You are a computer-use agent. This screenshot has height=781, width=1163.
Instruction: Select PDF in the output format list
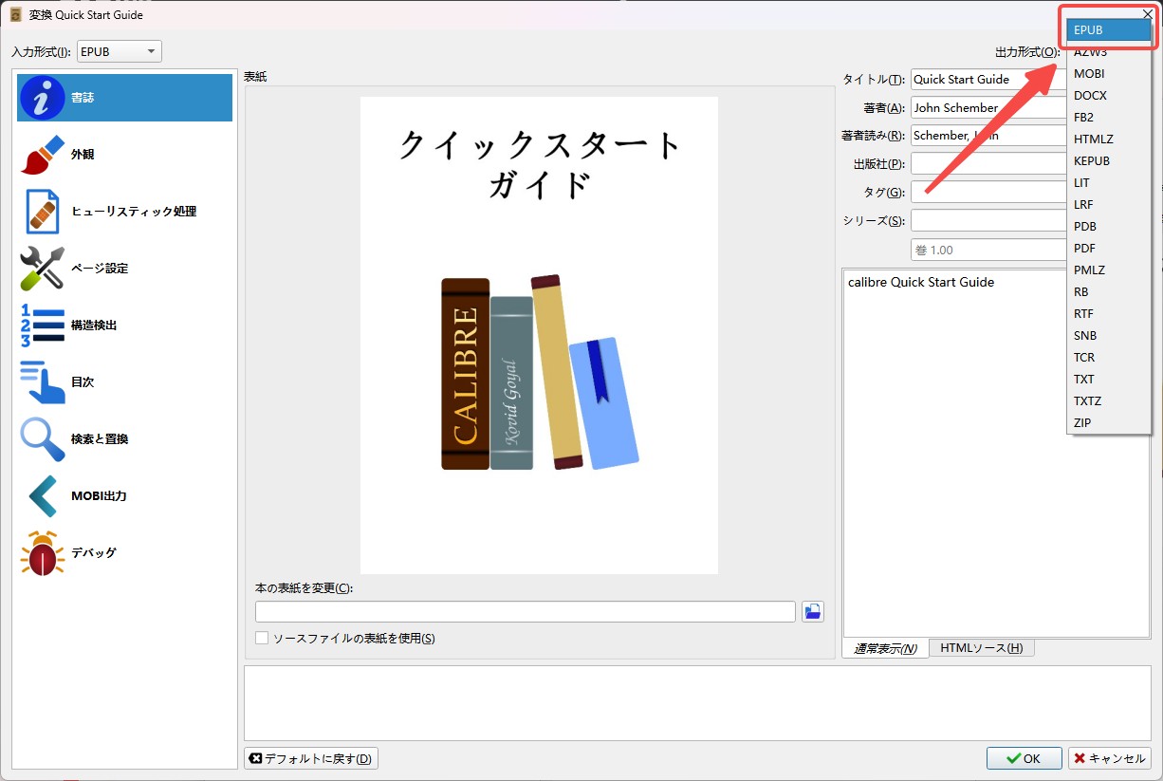[x=1109, y=249]
